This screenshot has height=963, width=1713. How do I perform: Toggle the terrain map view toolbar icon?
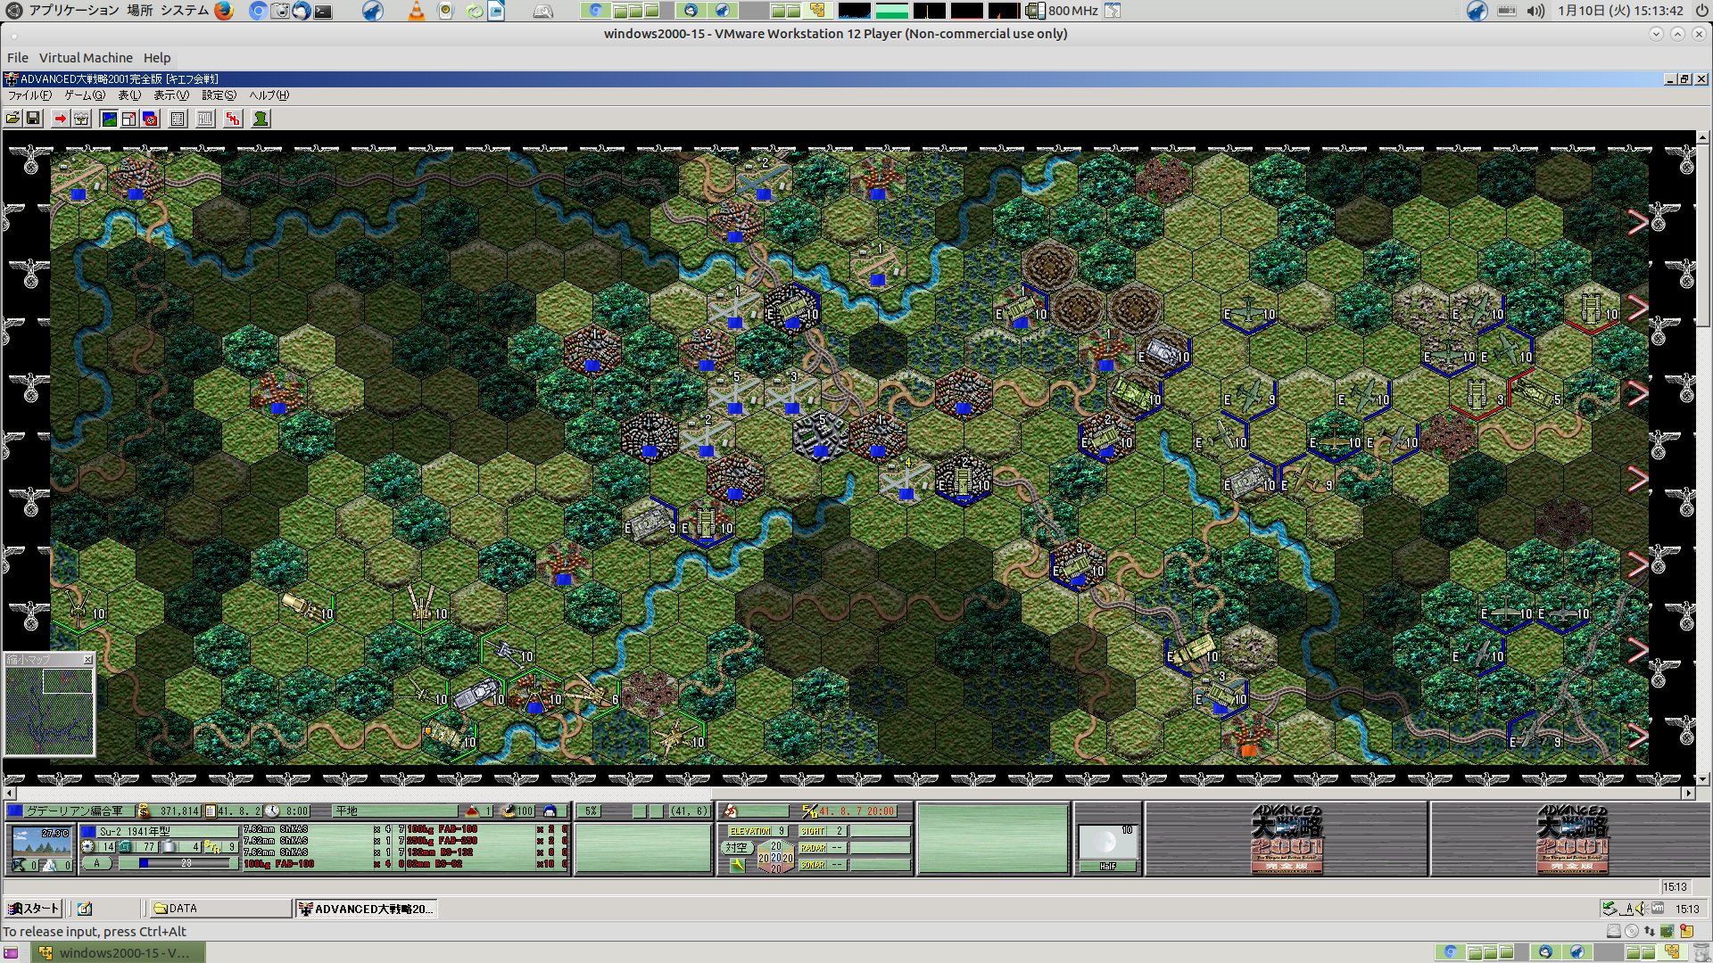[x=109, y=119]
